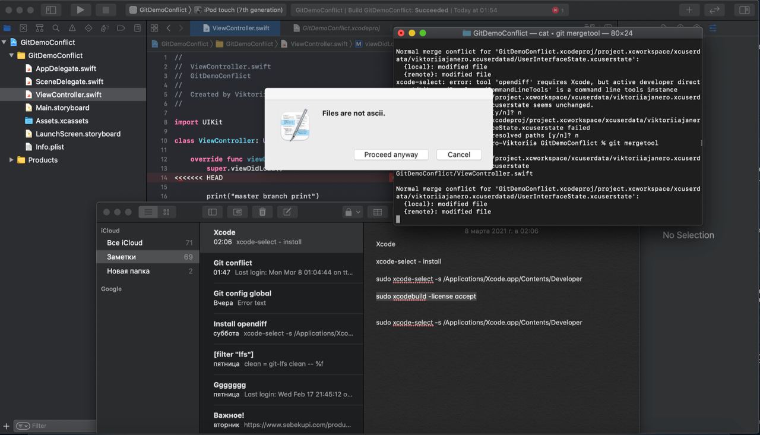Delete the note with the trash icon

coord(262,212)
